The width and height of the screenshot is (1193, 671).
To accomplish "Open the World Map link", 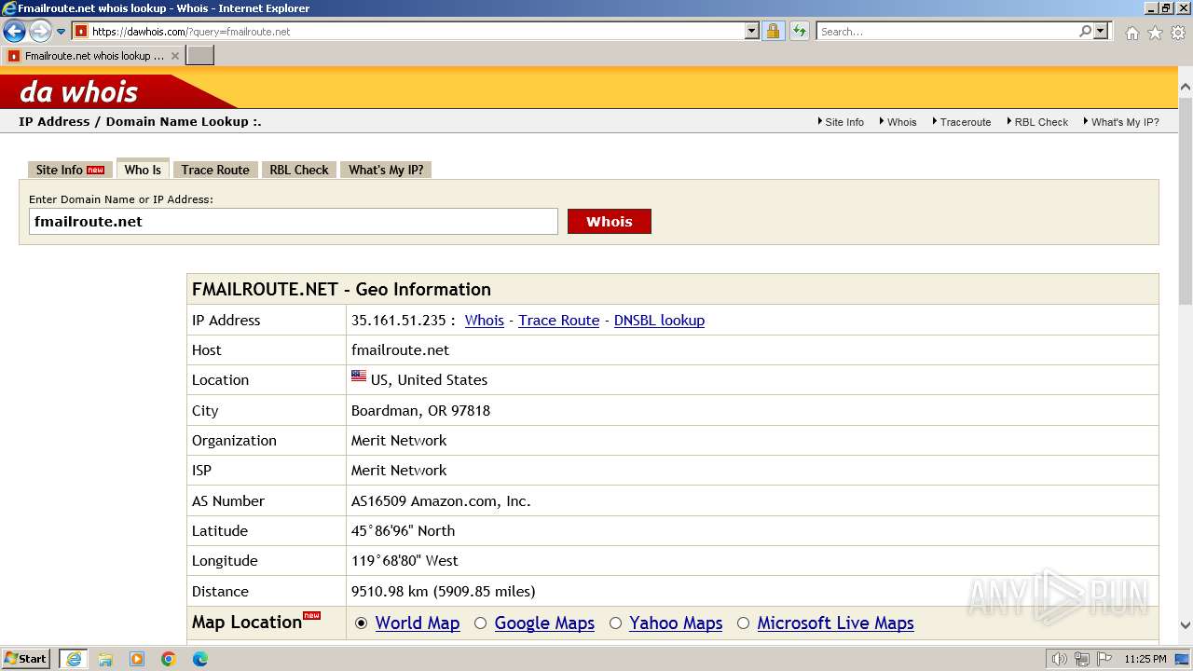I will tap(418, 623).
